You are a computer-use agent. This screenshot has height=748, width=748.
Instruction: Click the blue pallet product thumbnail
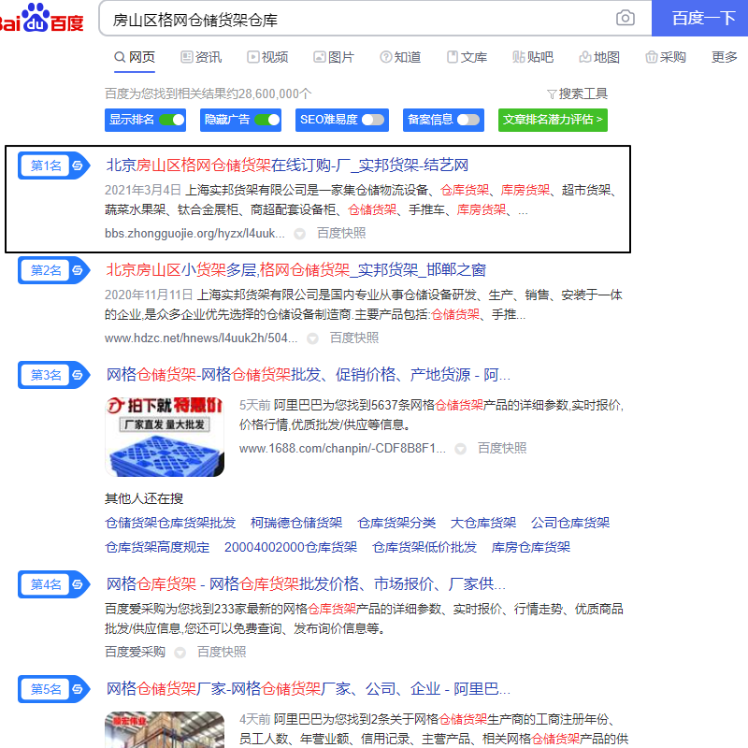coord(165,437)
